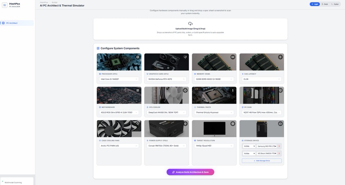Open the CPU Cooler DeepCool AK400 dropdown
The image size is (345, 185).
tap(166, 112)
